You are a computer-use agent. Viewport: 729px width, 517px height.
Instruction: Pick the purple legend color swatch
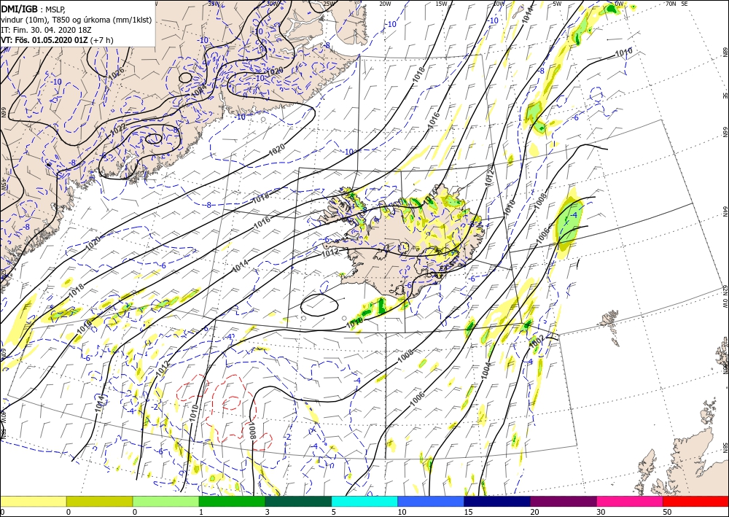point(563,501)
